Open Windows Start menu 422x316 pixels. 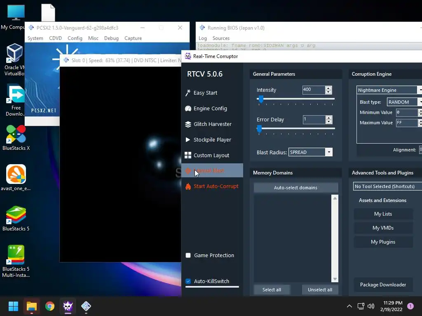click(13, 306)
